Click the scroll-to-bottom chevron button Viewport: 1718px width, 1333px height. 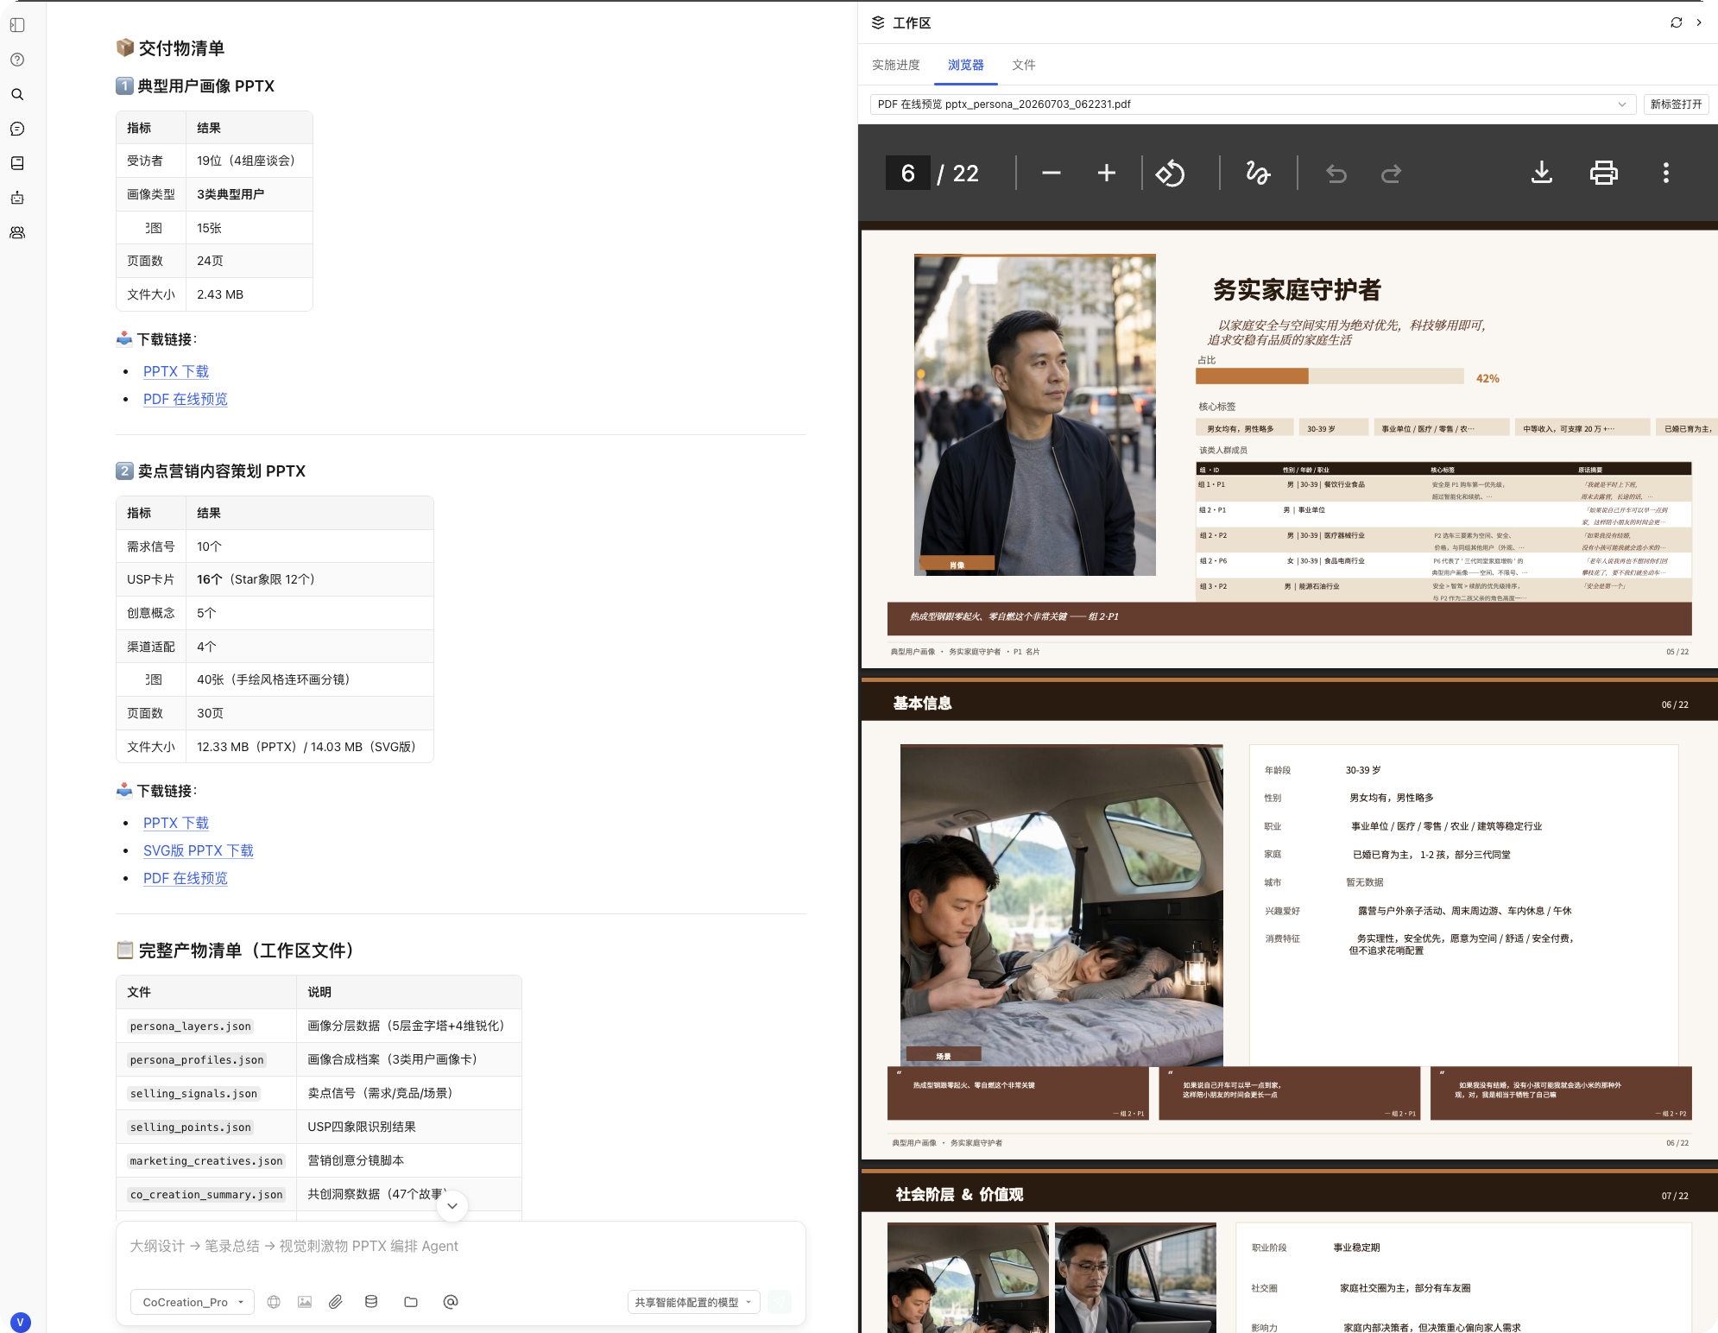click(452, 1206)
